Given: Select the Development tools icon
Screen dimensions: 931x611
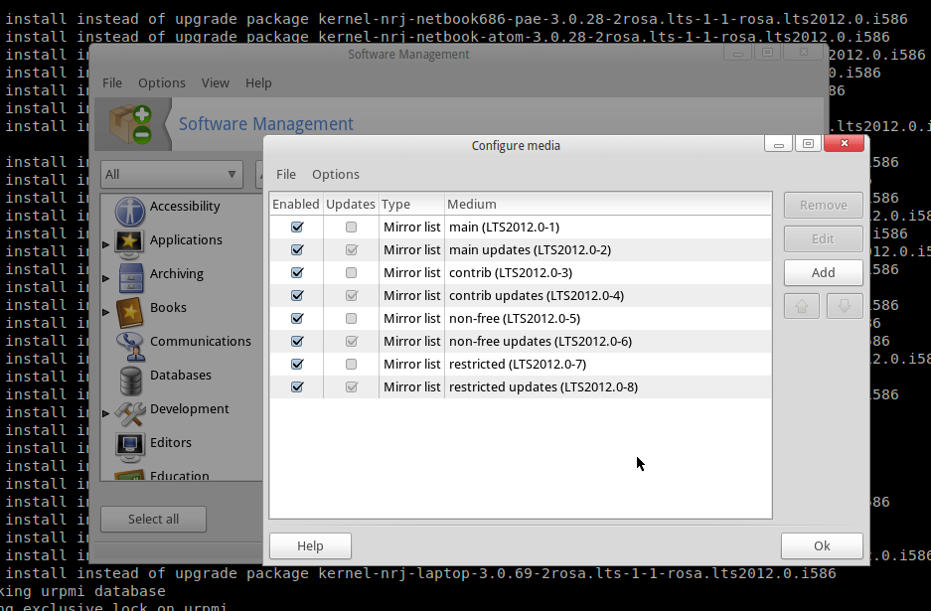Looking at the screenshot, I should pyautogui.click(x=130, y=411).
